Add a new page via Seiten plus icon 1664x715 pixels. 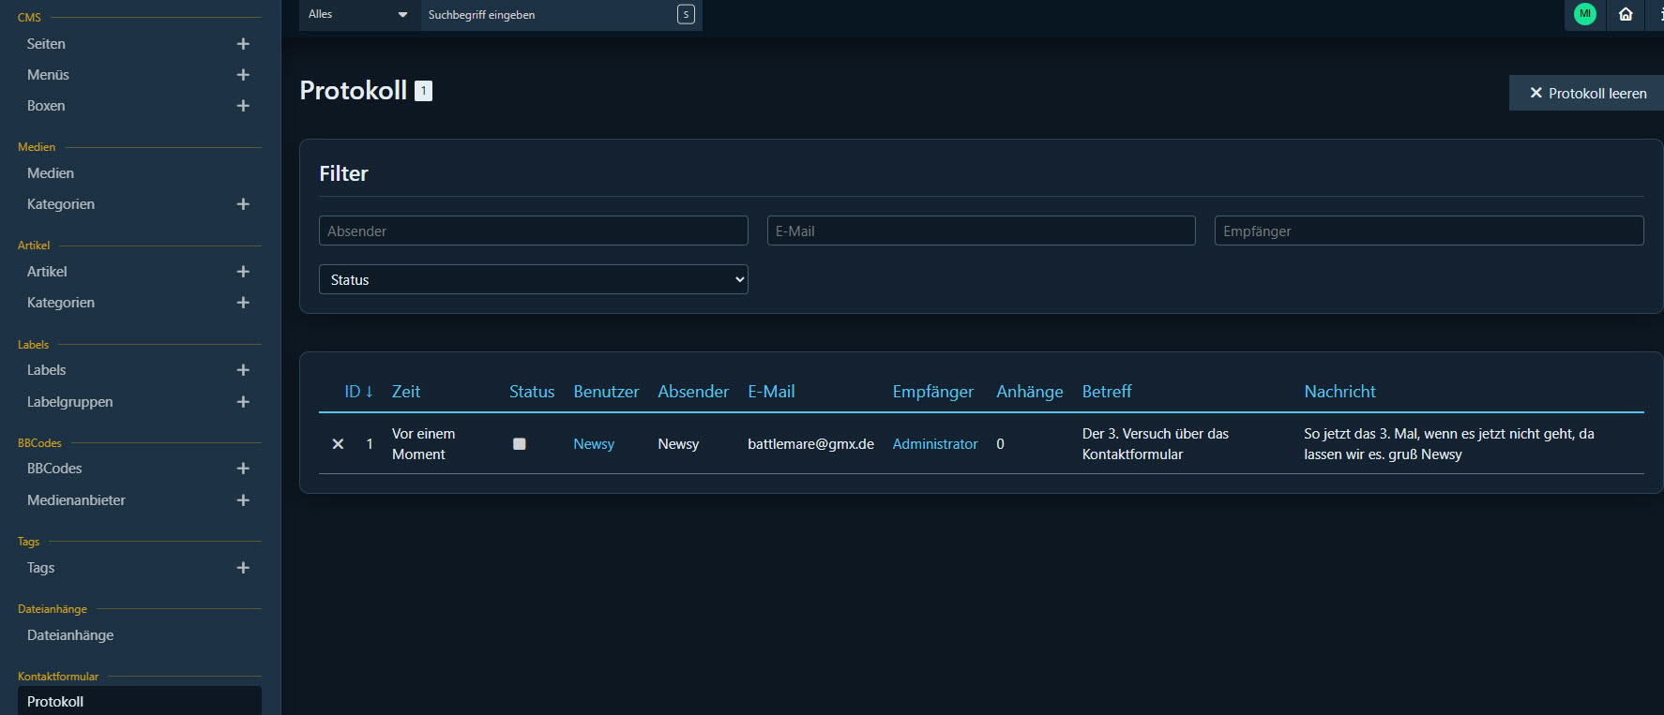[x=243, y=44]
